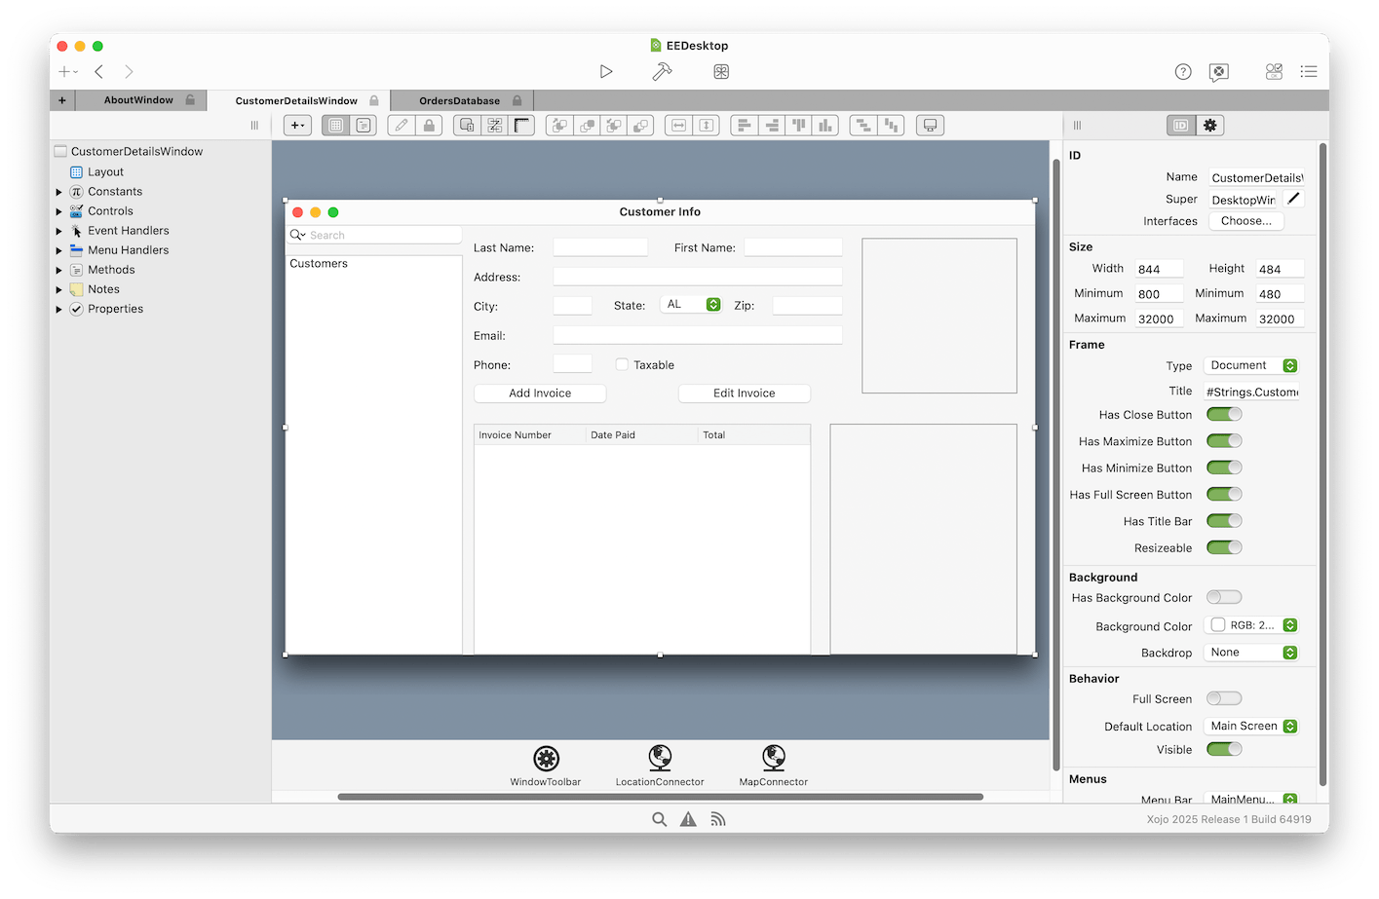Image resolution: width=1379 pixels, height=899 pixels.
Task: Switch to the OrdersDatabase tab
Action: pyautogui.click(x=460, y=100)
